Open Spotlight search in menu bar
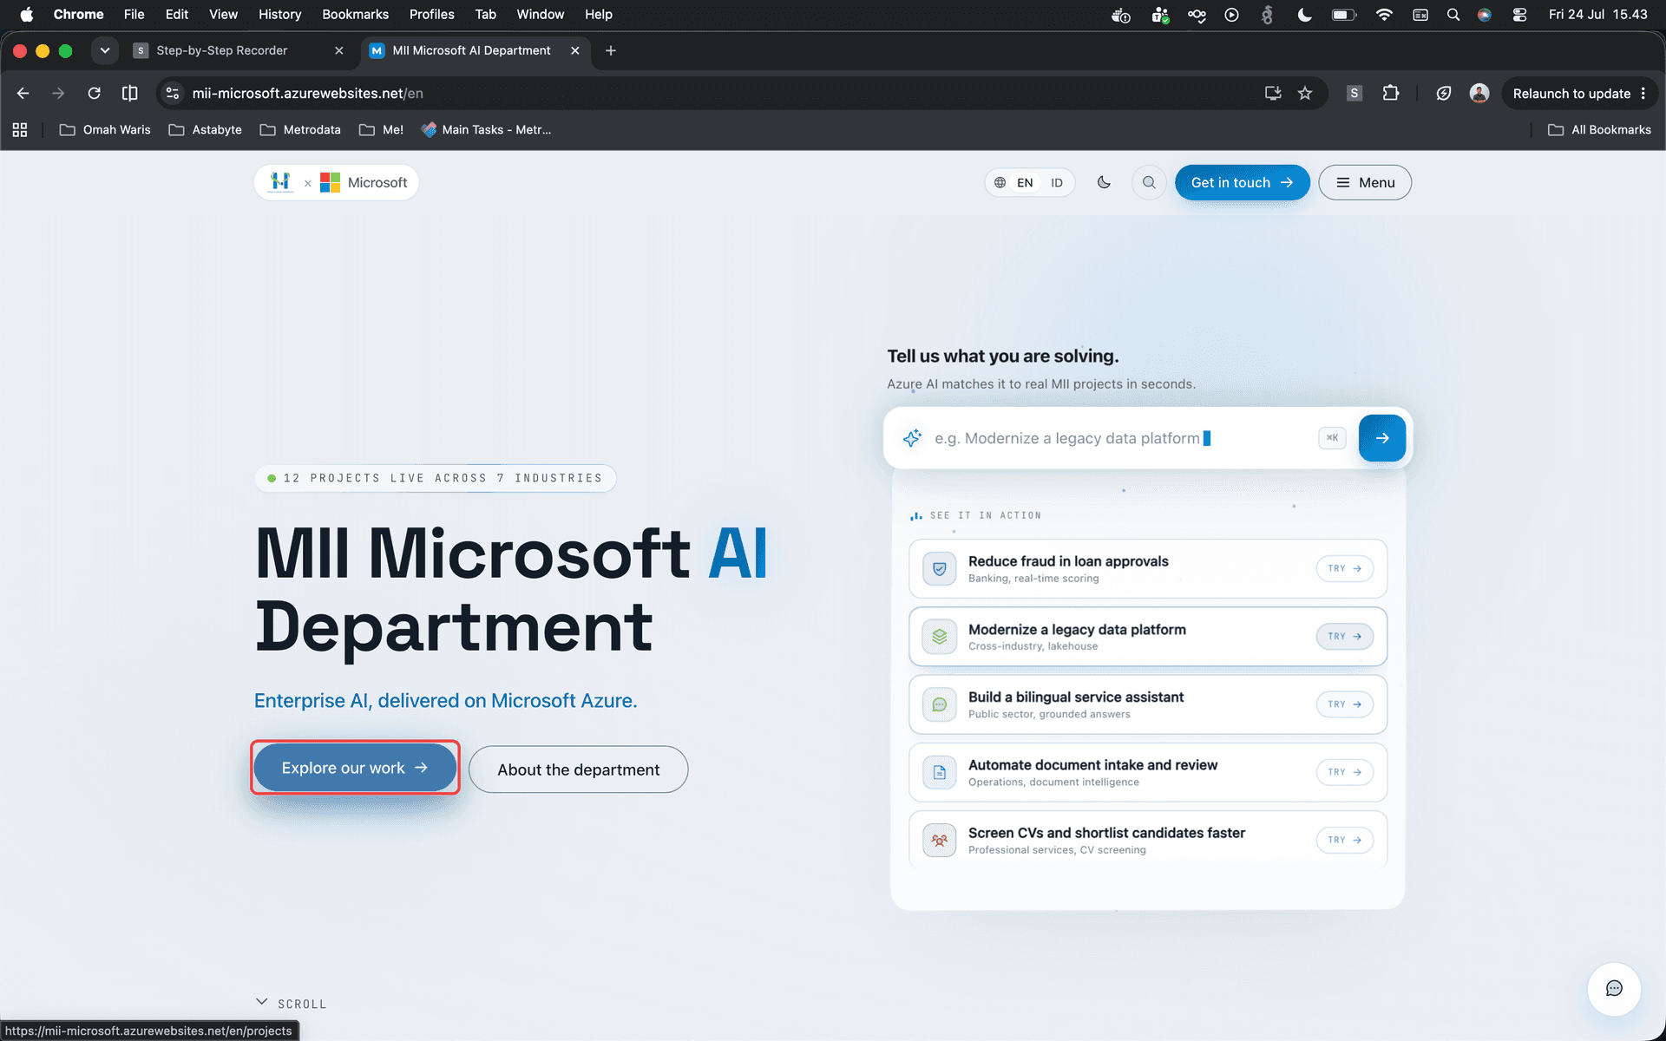Screen dimensions: 1666x1041 pos(1453,14)
